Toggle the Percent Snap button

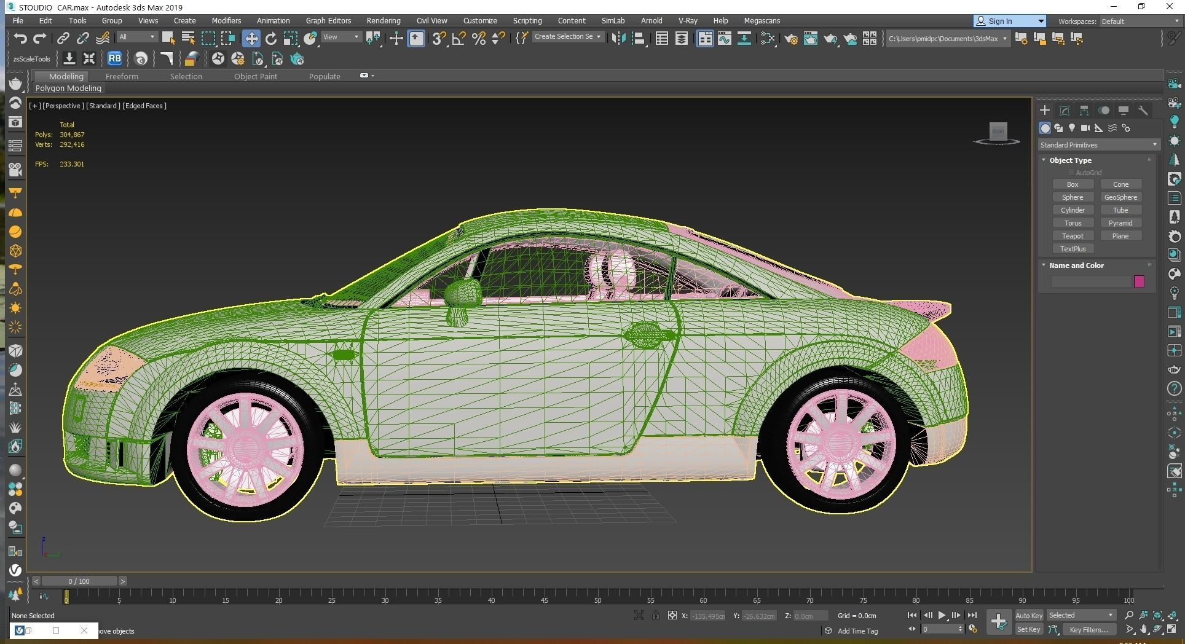coord(479,38)
